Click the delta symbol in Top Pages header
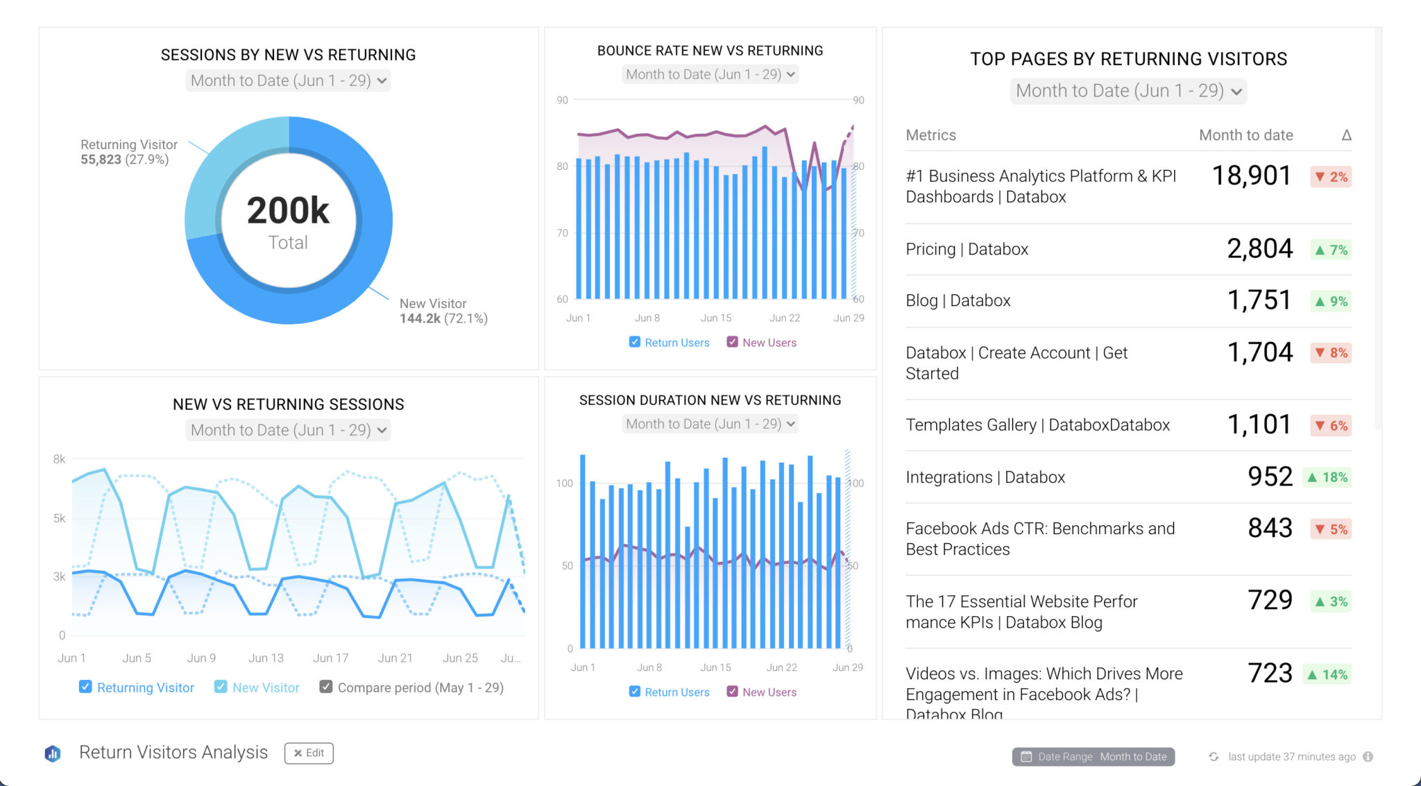 (x=1347, y=135)
